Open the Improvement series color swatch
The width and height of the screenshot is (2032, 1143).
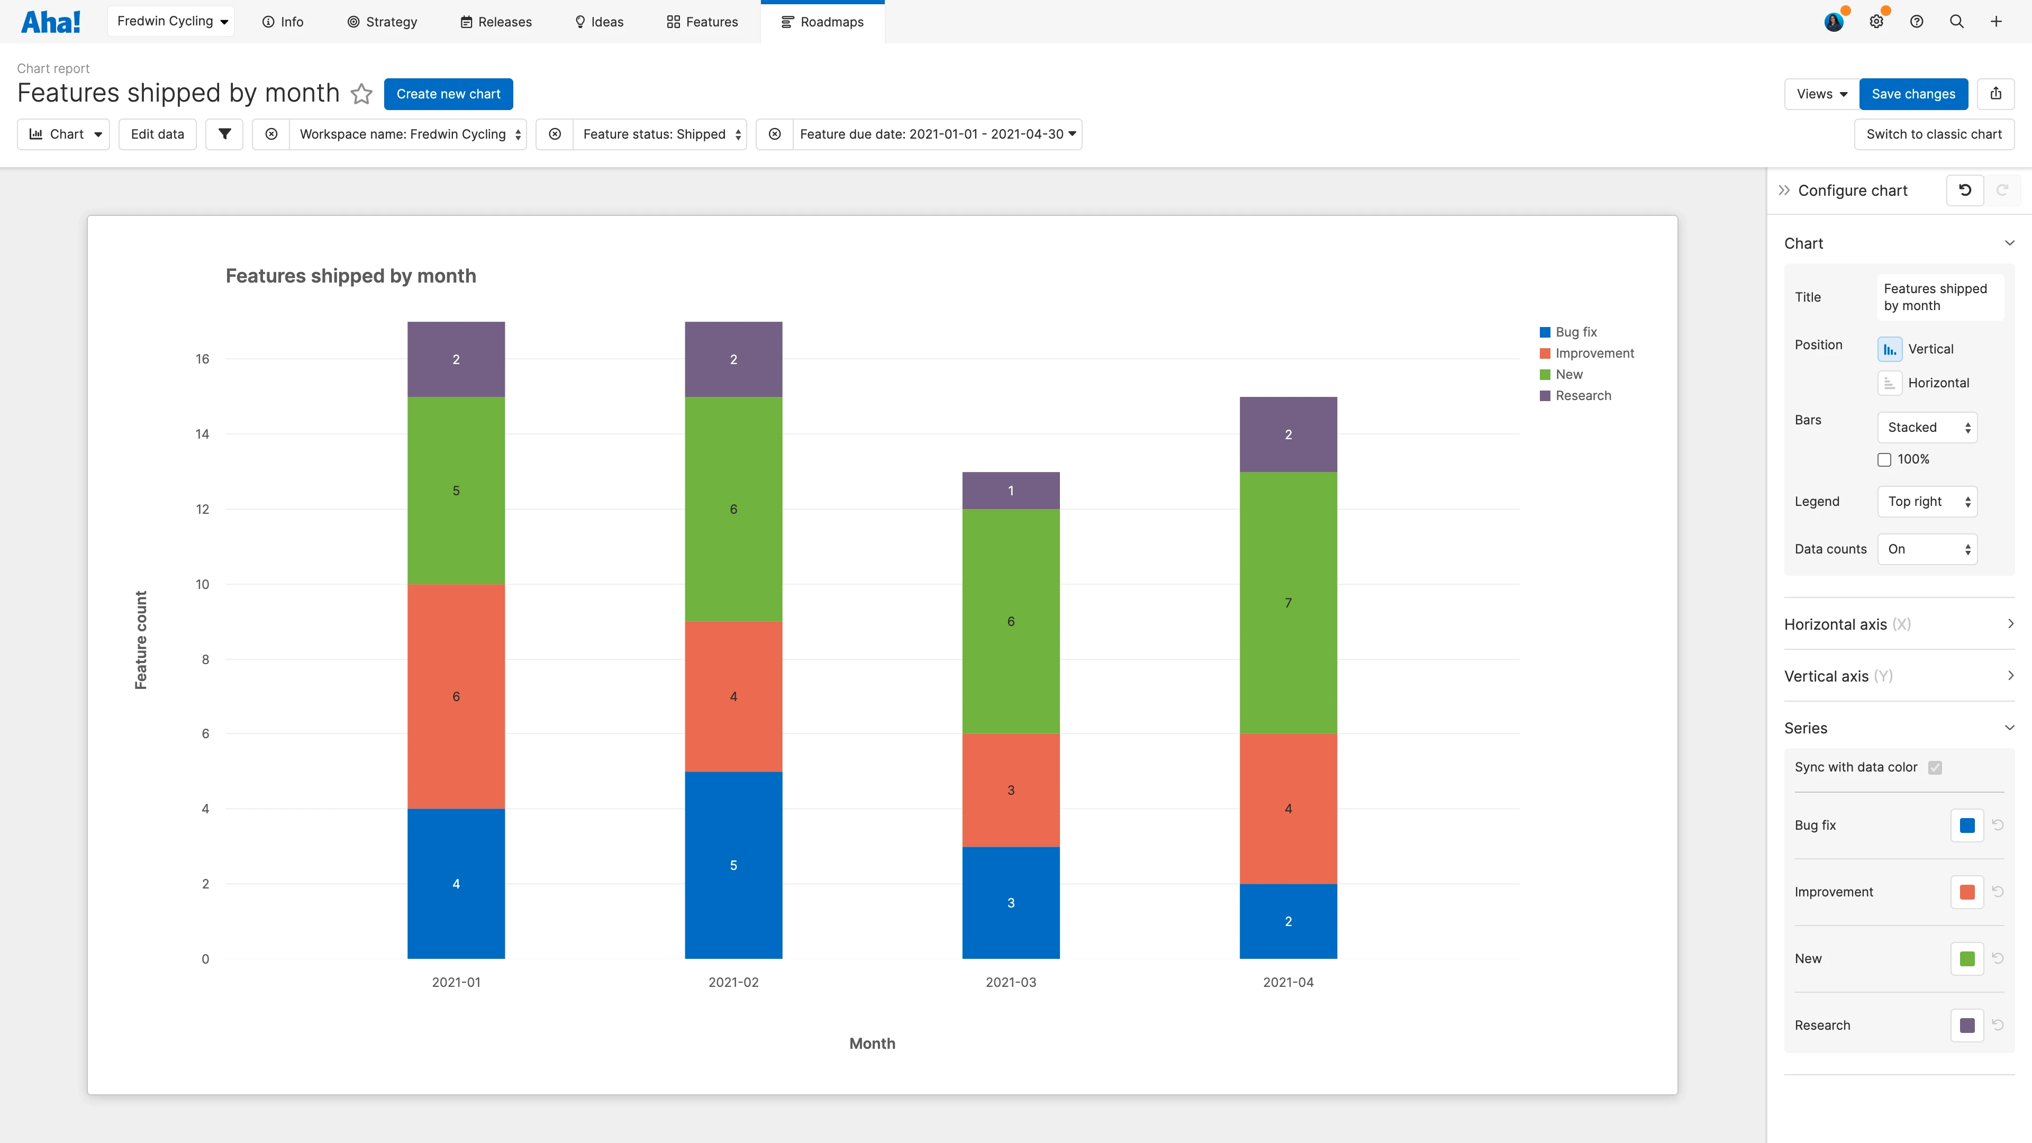pos(1966,892)
